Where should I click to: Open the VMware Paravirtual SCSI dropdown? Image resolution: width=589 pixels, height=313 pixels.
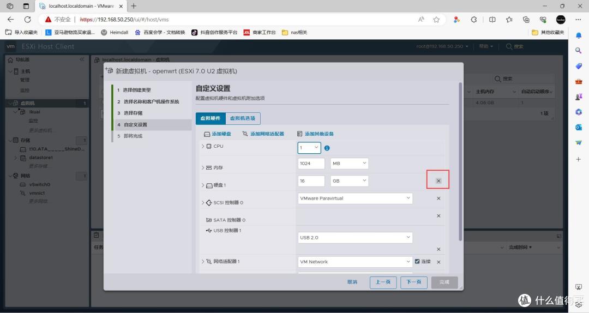pyautogui.click(x=355, y=198)
